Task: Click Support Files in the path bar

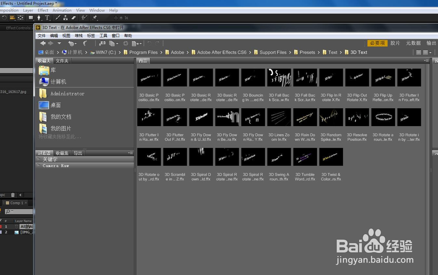Action: (273, 52)
